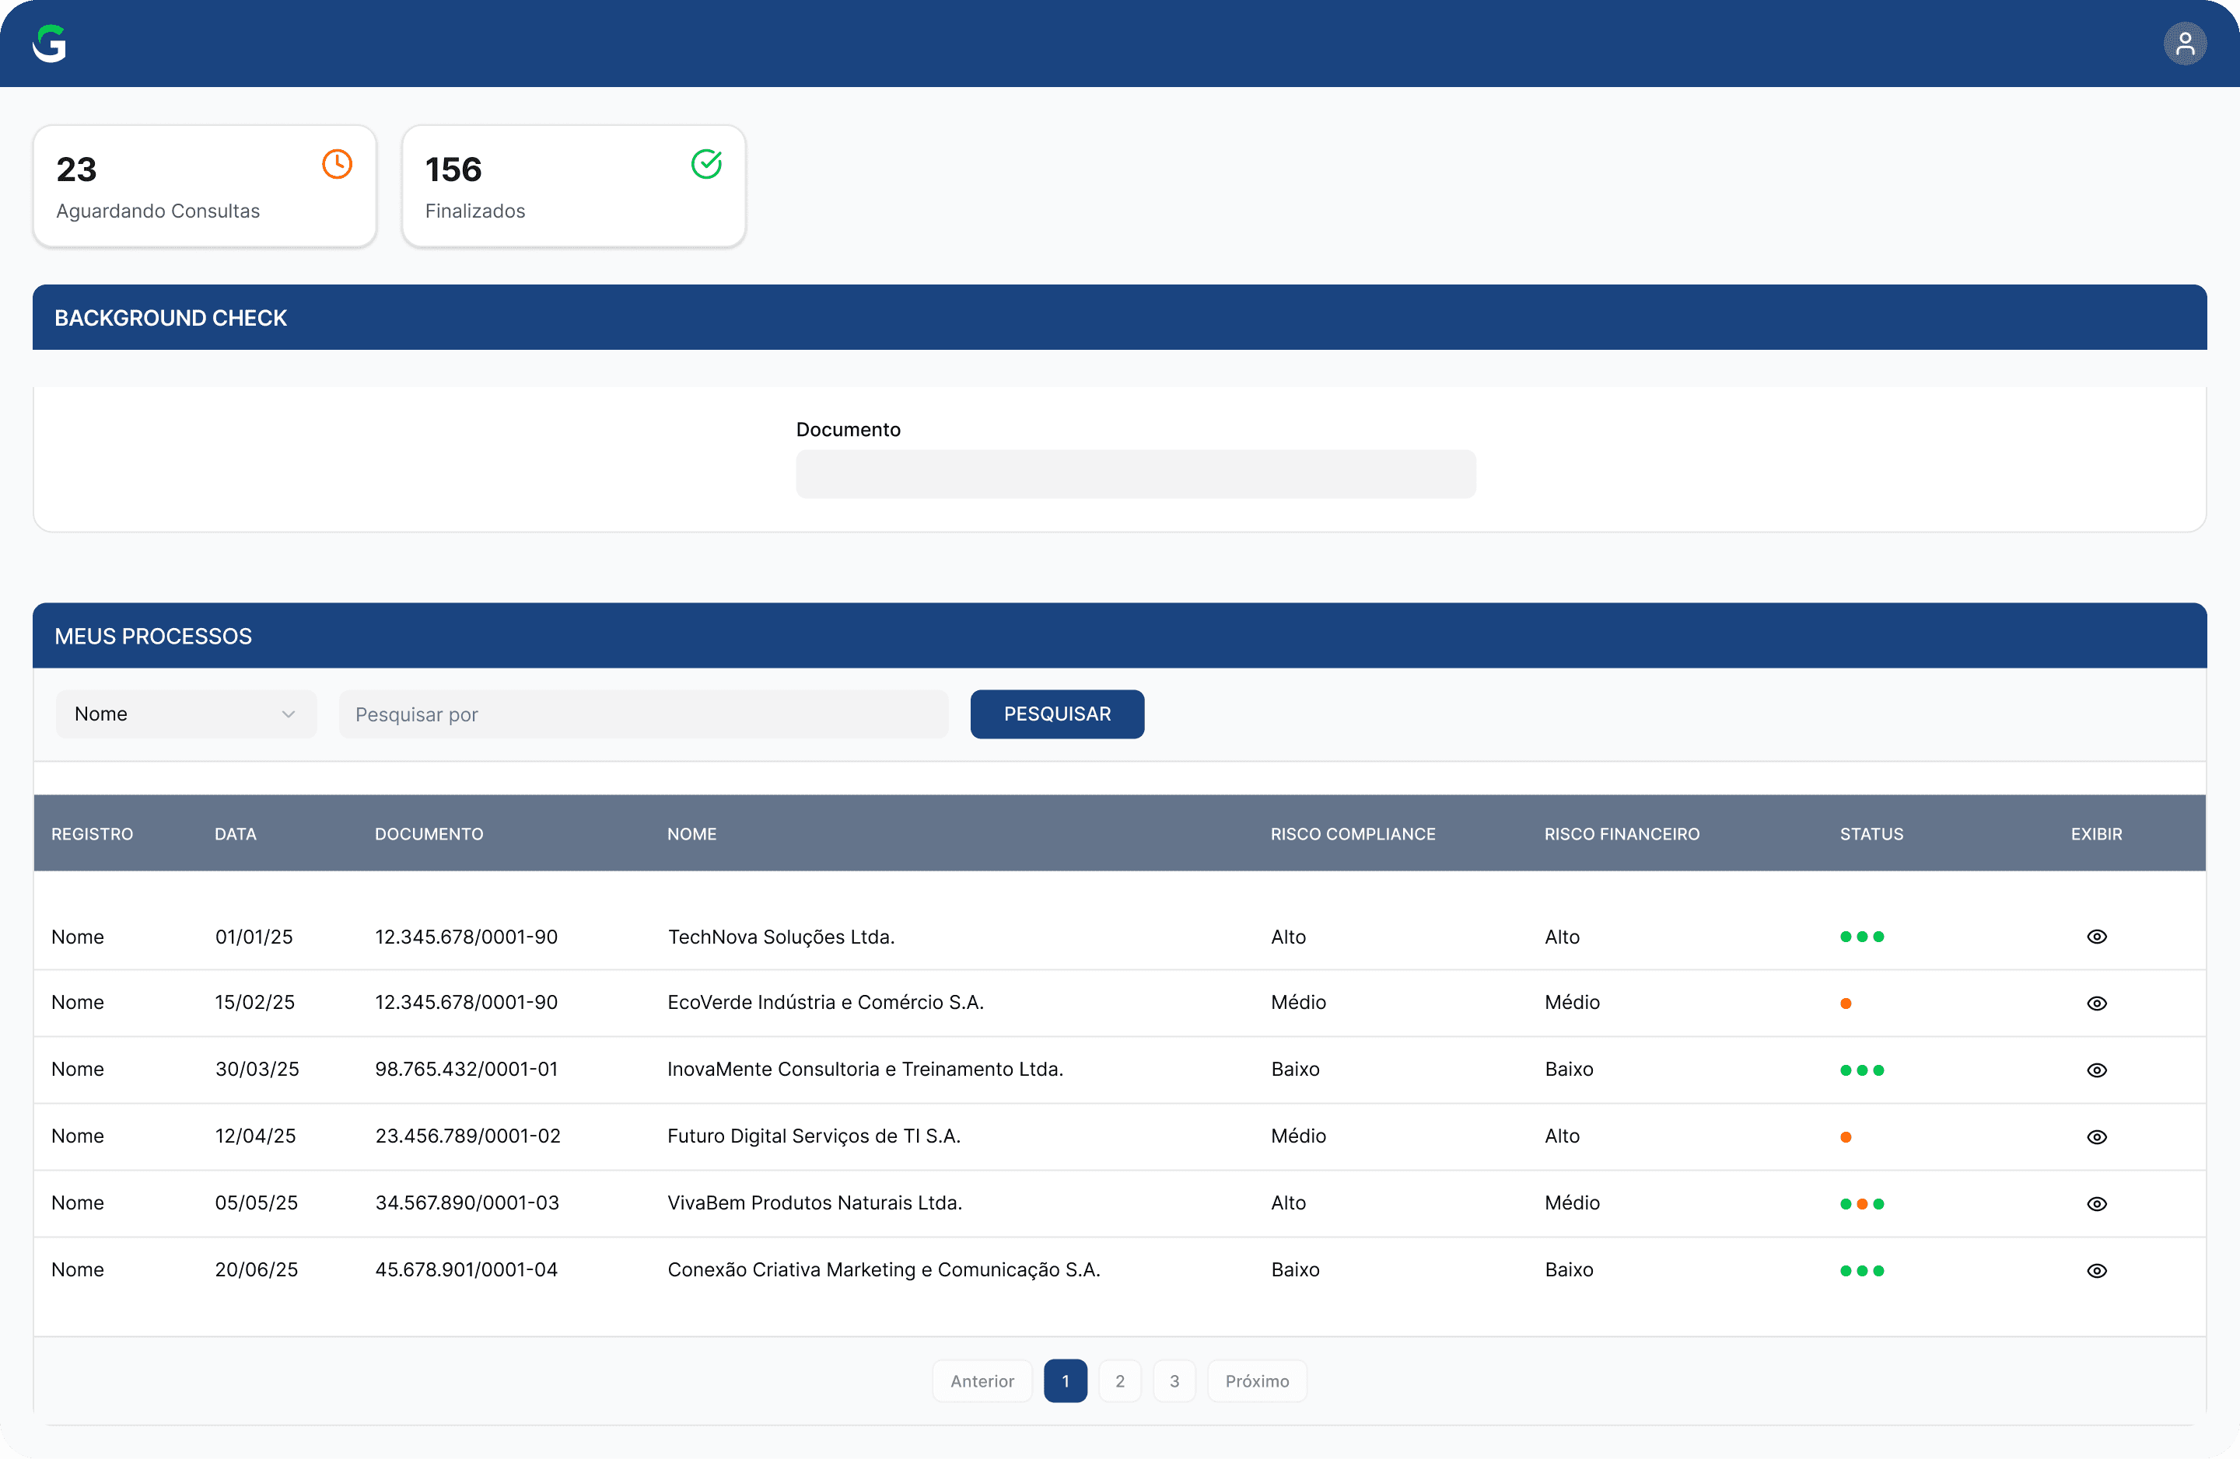This screenshot has height=1459, width=2240.
Task: Click status dots of TechNova Soluções row
Action: 1862,937
